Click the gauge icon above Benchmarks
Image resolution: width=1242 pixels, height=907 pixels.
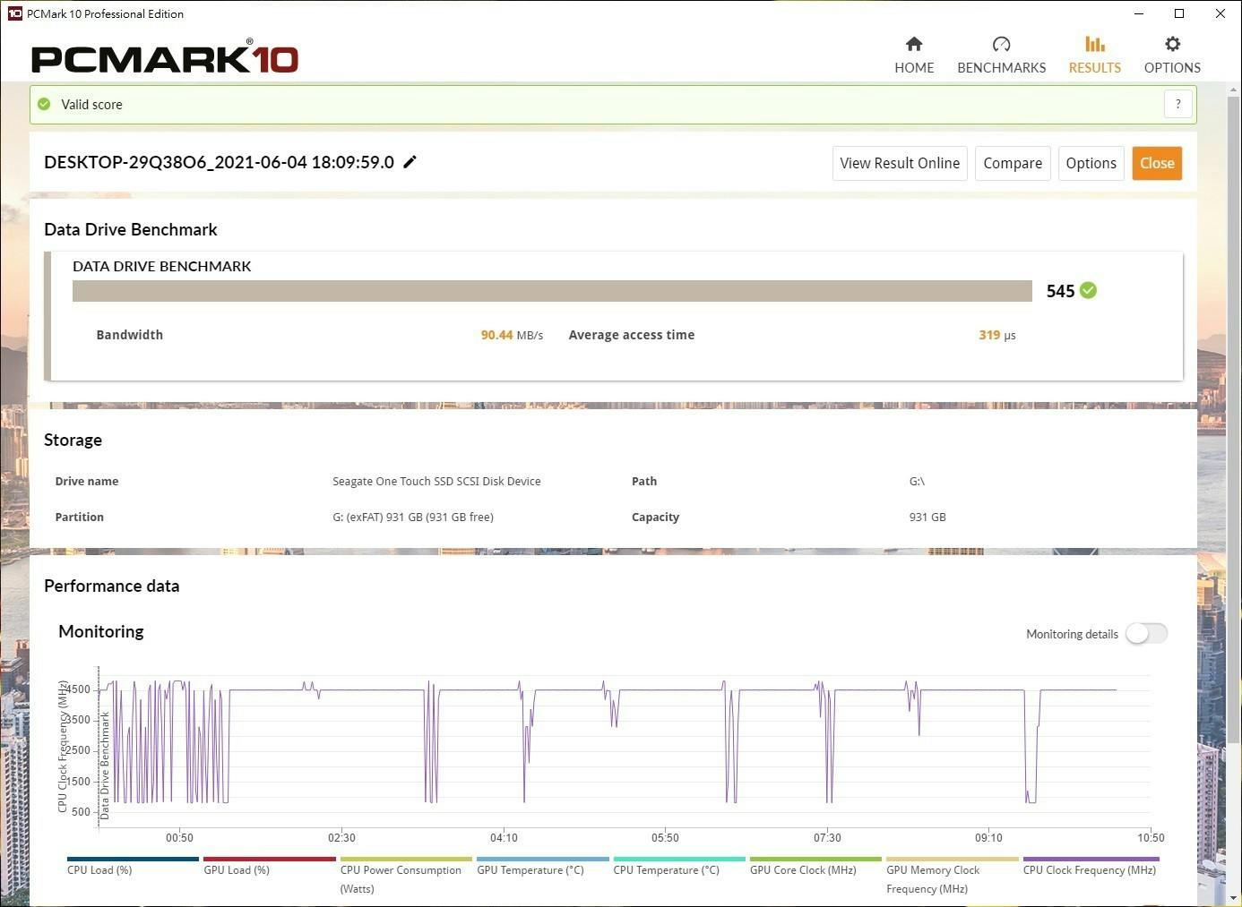1001,44
